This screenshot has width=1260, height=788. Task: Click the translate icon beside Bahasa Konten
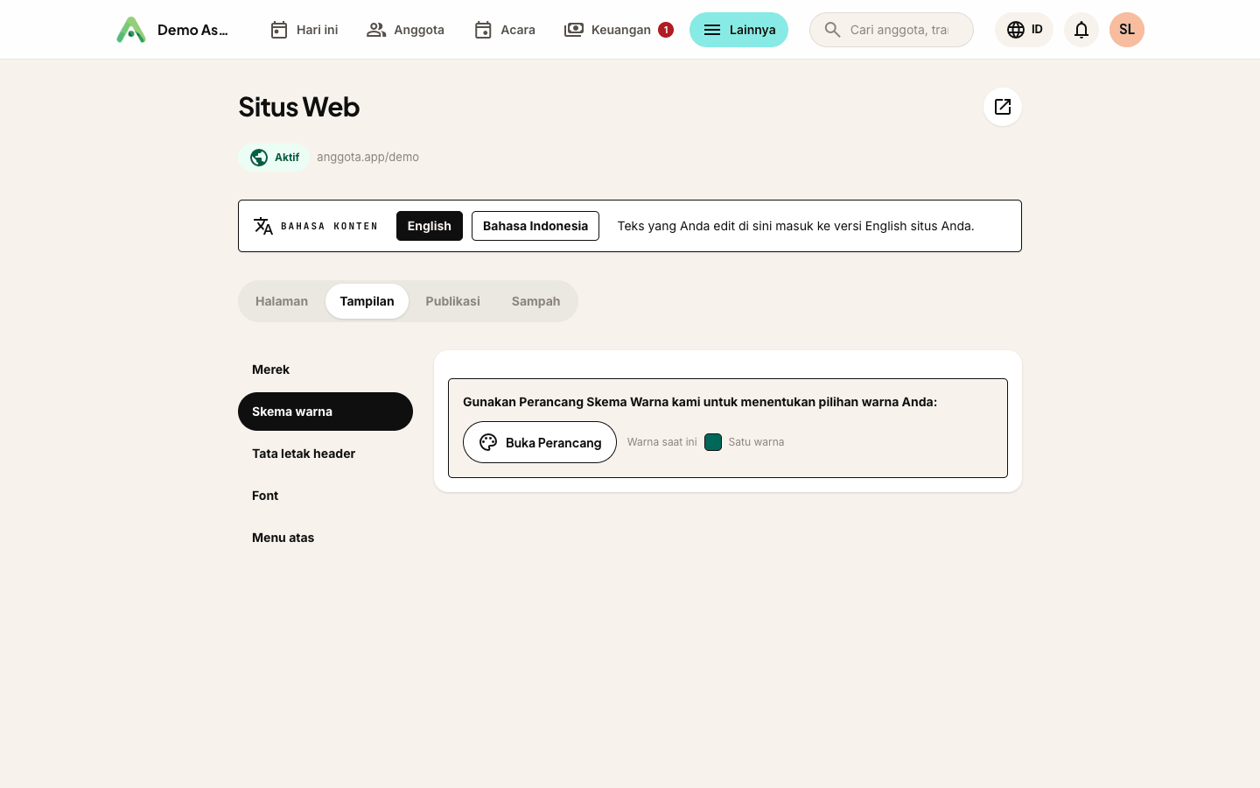point(263,226)
